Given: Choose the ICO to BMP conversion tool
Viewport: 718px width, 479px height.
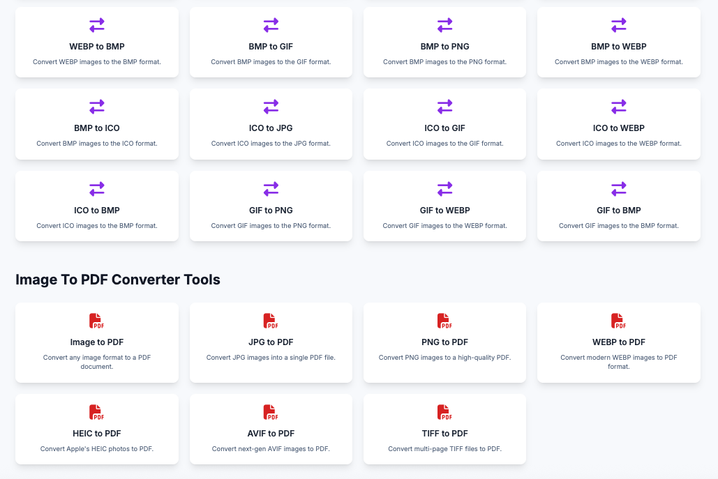Looking at the screenshot, I should point(96,206).
